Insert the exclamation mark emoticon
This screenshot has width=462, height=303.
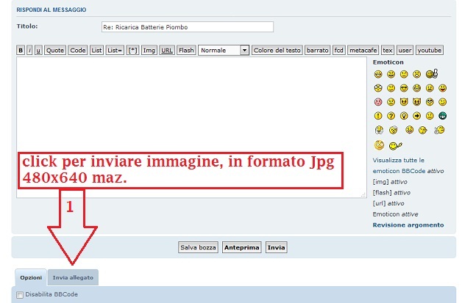tap(378, 116)
